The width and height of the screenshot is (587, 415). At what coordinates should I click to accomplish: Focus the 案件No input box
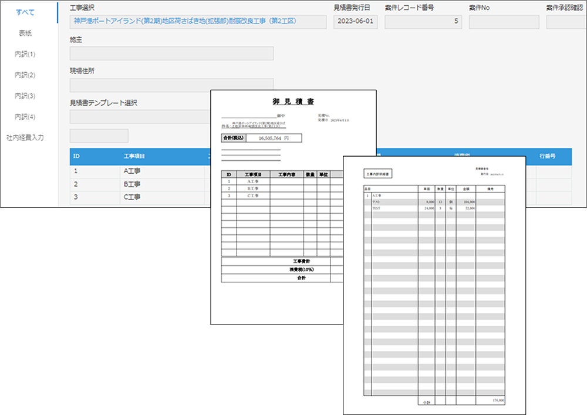504,22
